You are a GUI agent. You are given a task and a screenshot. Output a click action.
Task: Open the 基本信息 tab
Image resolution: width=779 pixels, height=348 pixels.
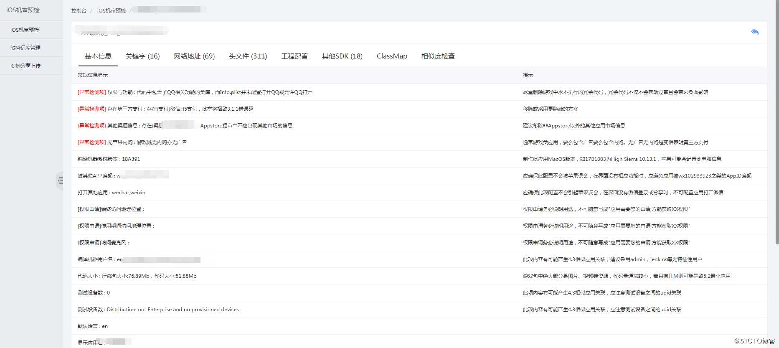(x=98, y=56)
